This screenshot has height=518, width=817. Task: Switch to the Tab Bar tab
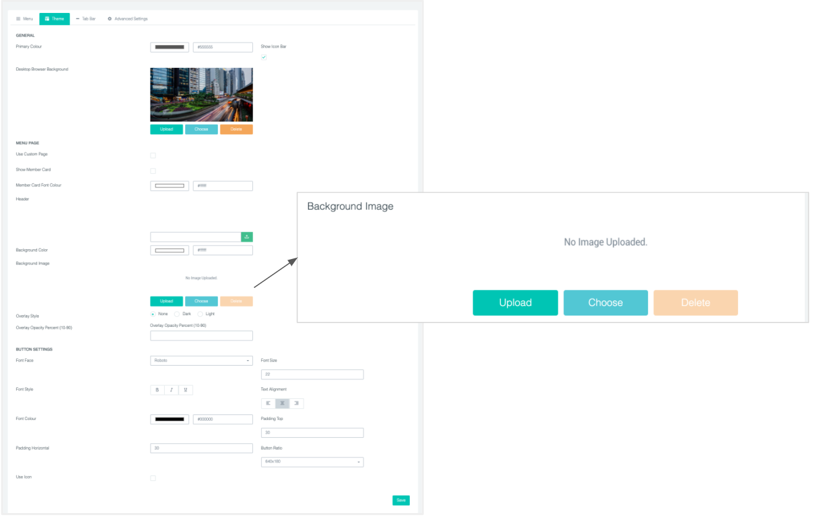[x=86, y=19]
